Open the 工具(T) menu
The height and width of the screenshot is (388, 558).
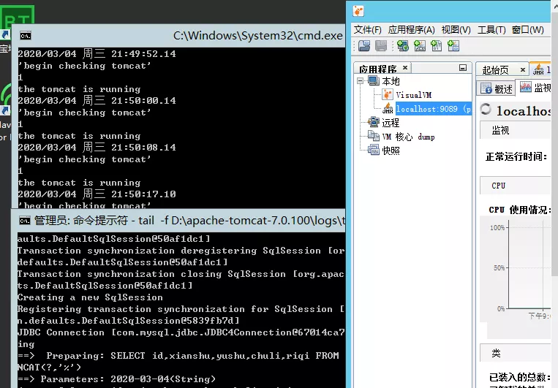(491, 30)
